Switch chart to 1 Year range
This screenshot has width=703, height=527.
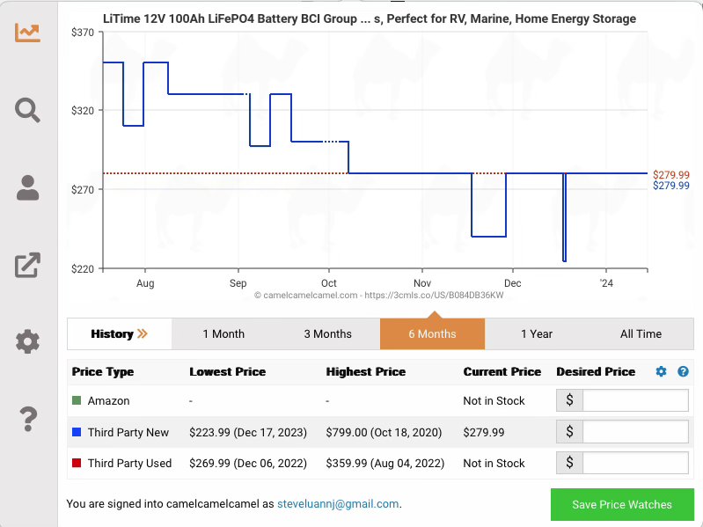(537, 333)
